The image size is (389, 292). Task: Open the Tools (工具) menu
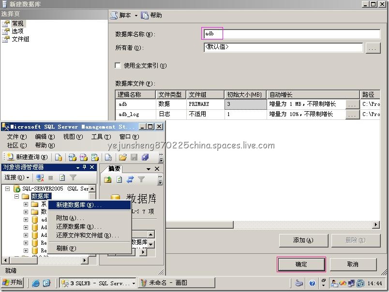[101, 137]
